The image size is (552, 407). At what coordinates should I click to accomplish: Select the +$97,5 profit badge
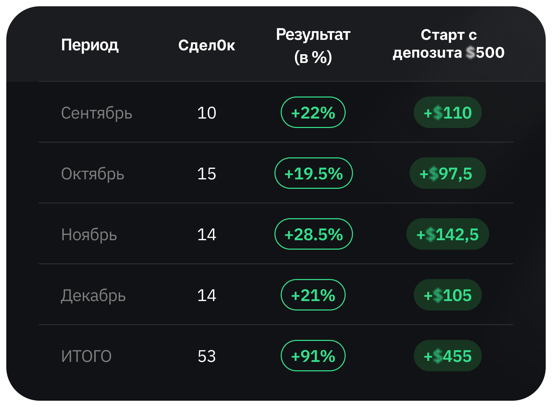tap(447, 173)
